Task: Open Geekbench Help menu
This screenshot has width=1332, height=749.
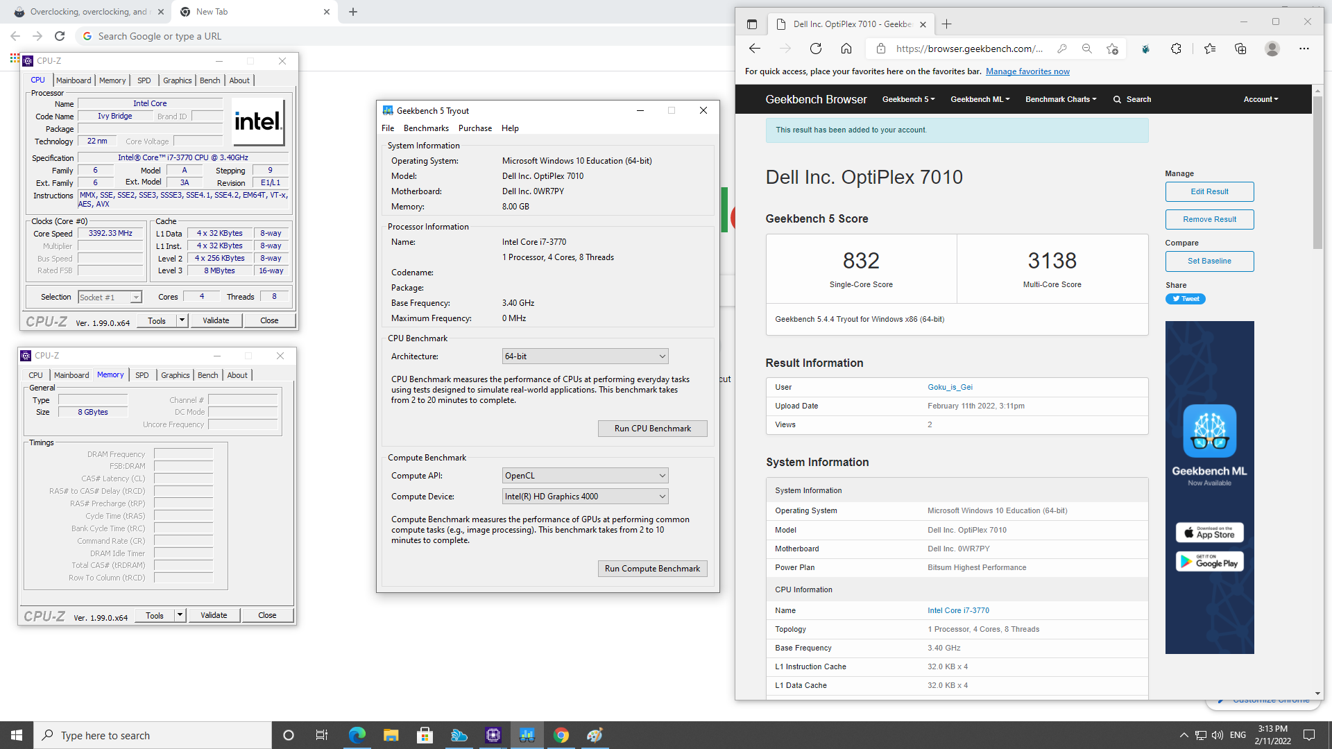Action: click(x=510, y=128)
